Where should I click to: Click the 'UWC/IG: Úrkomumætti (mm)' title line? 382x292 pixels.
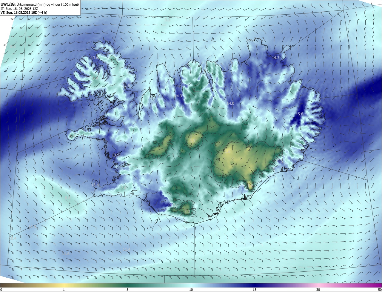click(x=40, y=4)
